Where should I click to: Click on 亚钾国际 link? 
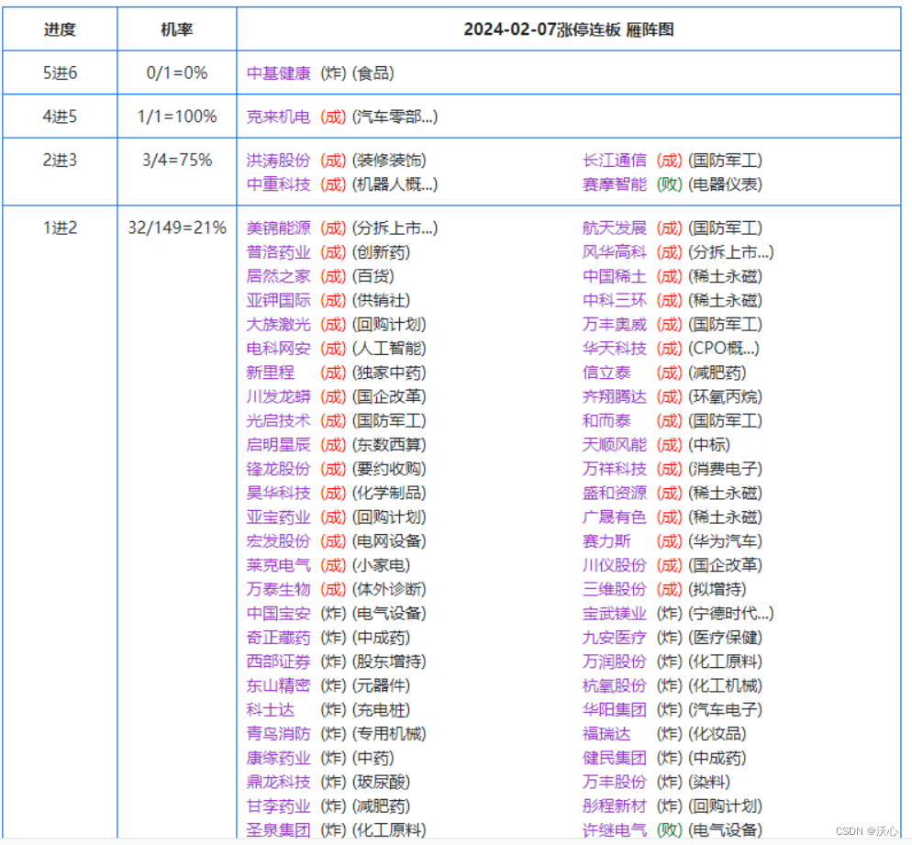point(279,301)
